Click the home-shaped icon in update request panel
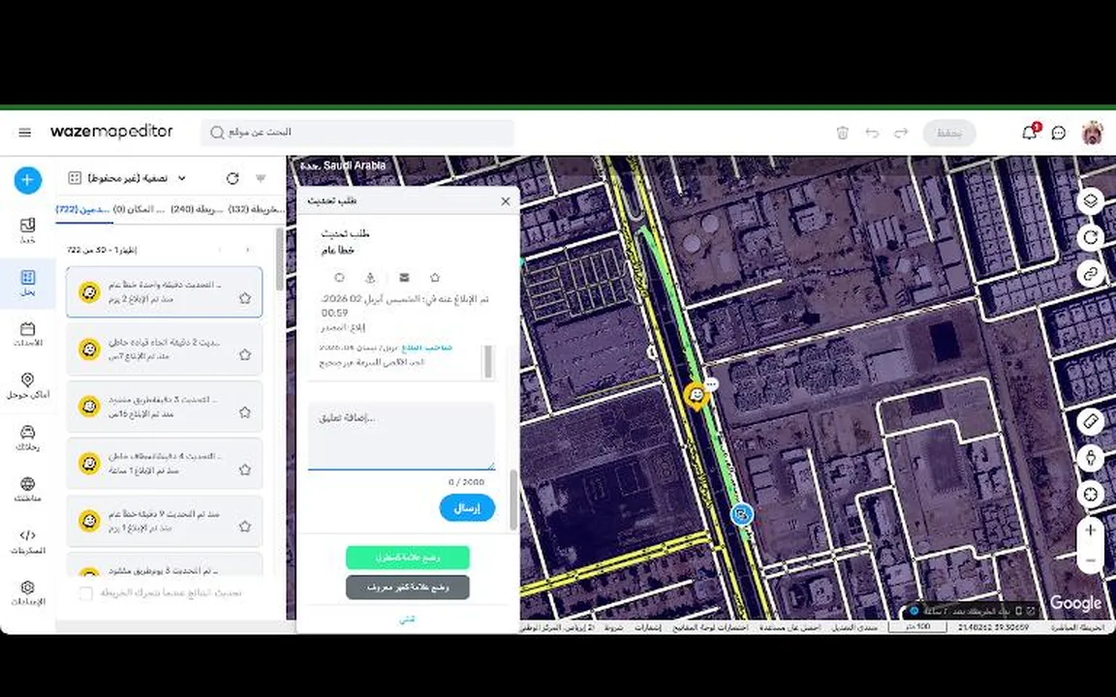Image resolution: width=1116 pixels, height=697 pixels. pos(435,278)
